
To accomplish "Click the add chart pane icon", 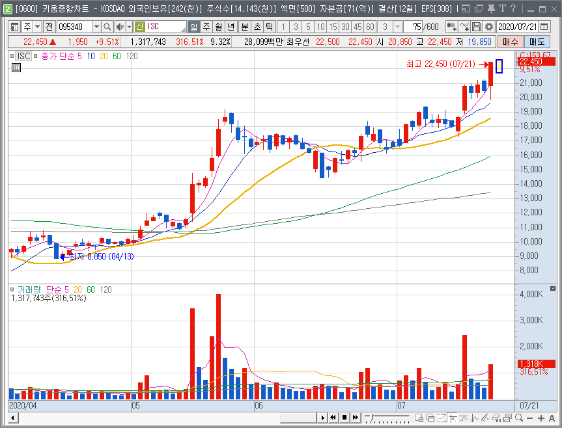I will pyautogui.click(x=419, y=418).
